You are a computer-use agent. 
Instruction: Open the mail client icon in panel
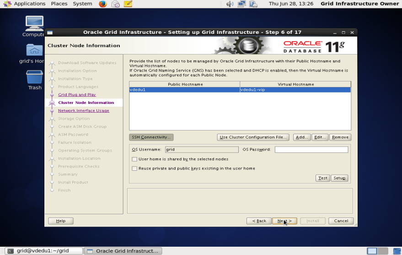tap(116, 4)
